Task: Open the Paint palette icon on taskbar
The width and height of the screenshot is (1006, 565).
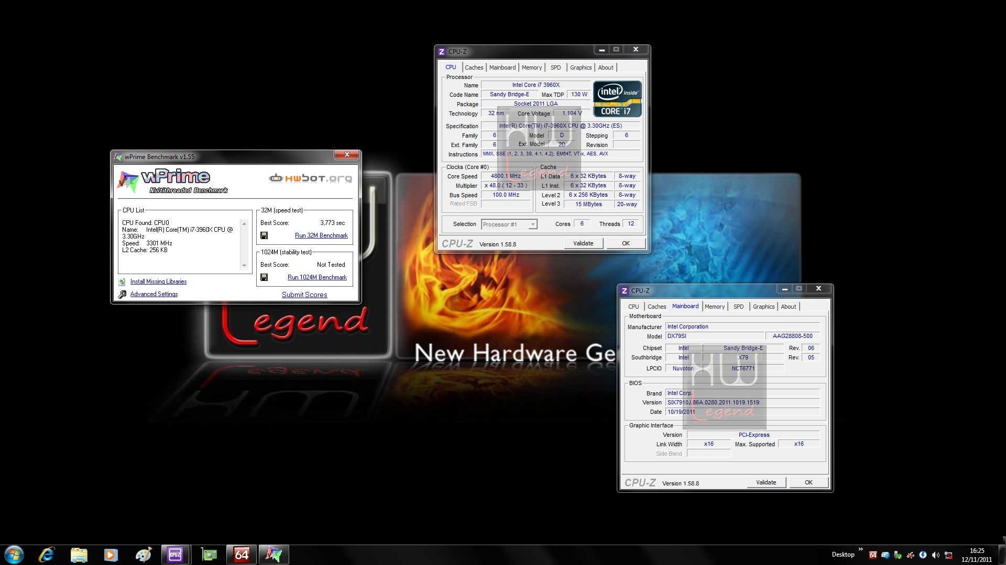Action: click(x=143, y=555)
